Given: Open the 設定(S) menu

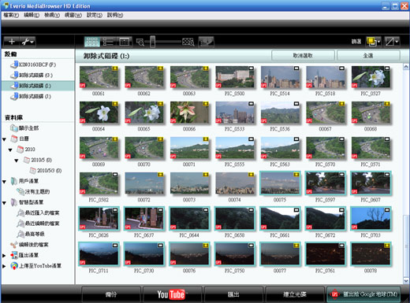Looking at the screenshot, I should tap(95, 15).
